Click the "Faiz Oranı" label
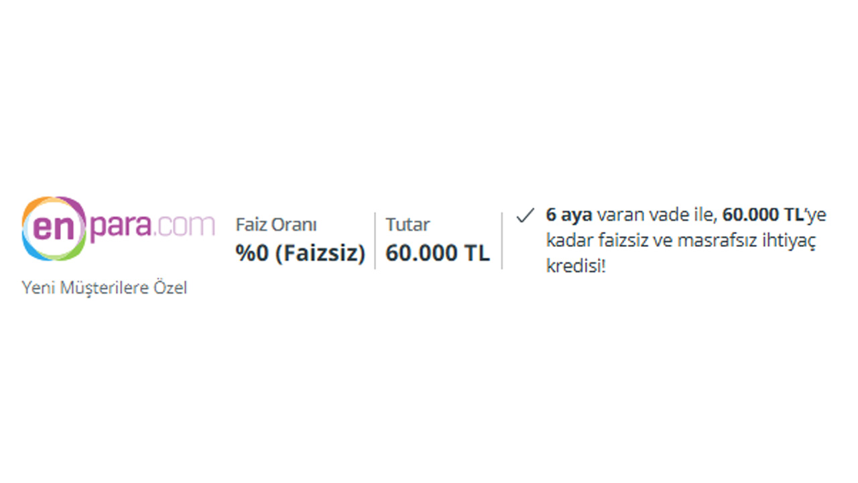This screenshot has width=858, height=483. pos(276,225)
